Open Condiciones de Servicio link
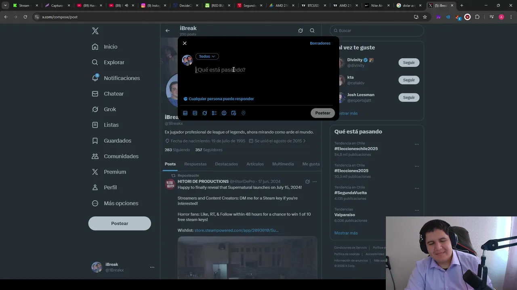The width and height of the screenshot is (517, 290). [x=350, y=248]
